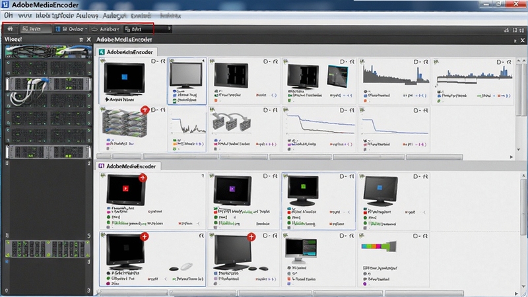Open the blue bar chart card
The image size is (528, 297).
click(473, 81)
